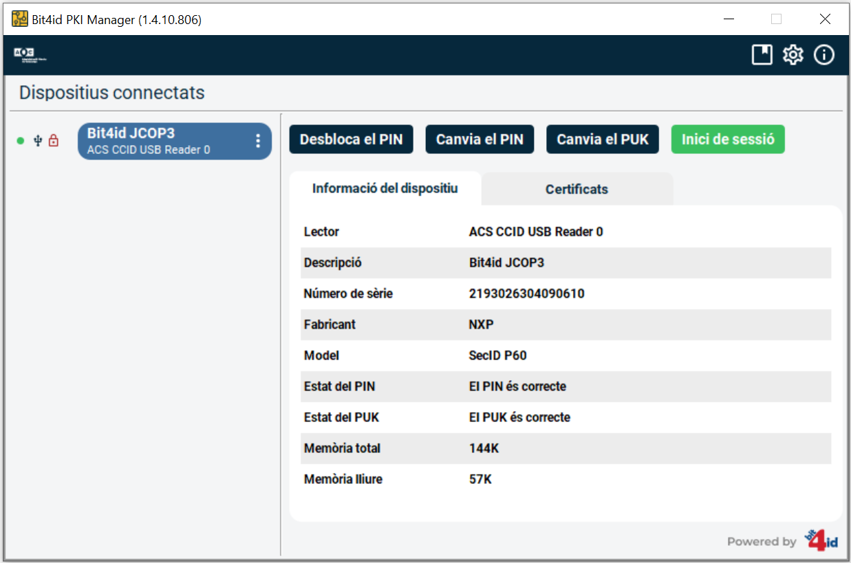This screenshot has height=563, width=851.
Task: Click the 'SecID P60' model value
Action: point(498,355)
